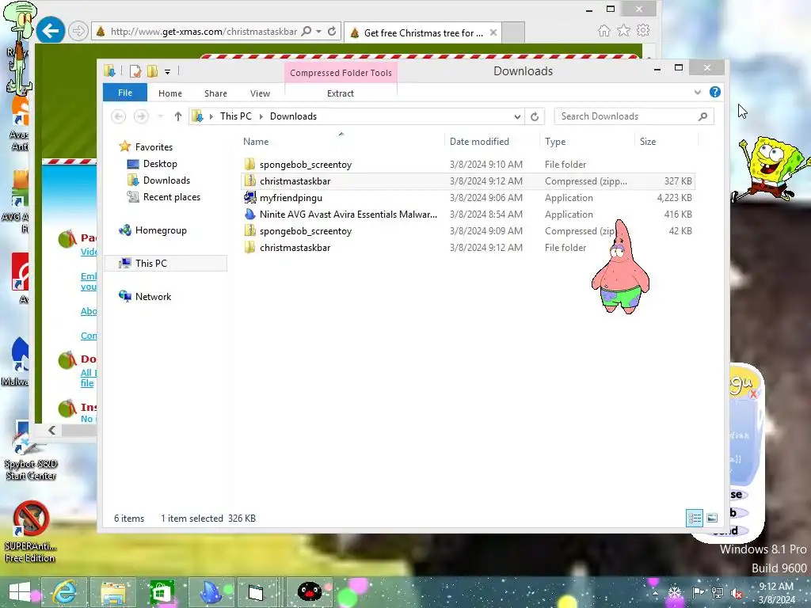The width and height of the screenshot is (811, 608).
Task: Click the SpongeBob screen toy
Action: coord(770,169)
